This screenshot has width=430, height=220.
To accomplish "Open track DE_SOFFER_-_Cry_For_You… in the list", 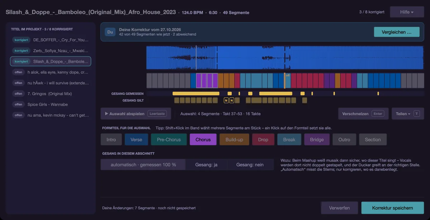I will 51,40.
